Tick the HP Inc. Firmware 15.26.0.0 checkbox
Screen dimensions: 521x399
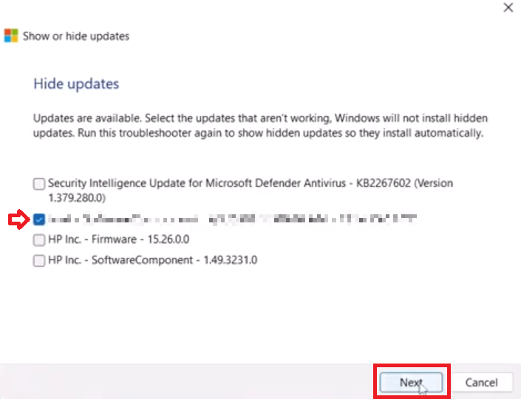click(x=38, y=240)
